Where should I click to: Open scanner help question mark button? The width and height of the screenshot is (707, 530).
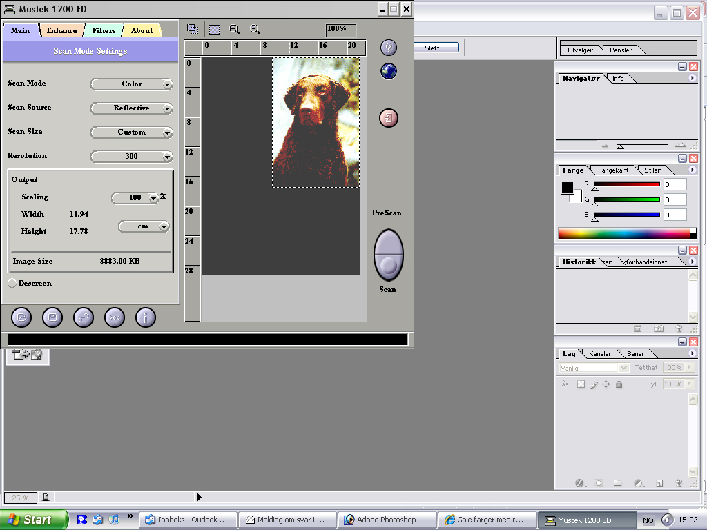(388, 48)
